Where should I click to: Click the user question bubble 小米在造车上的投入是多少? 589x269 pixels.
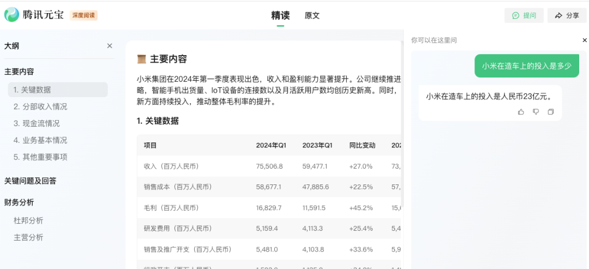tap(527, 66)
